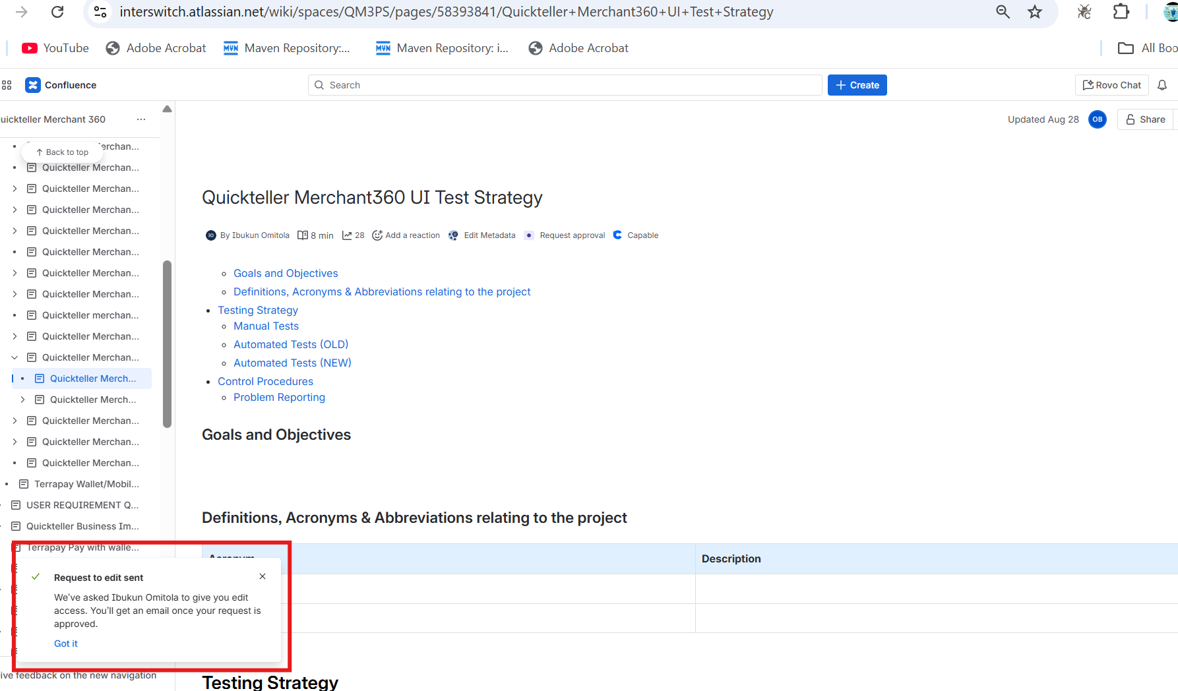This screenshot has width=1178, height=691.
Task: Open the space sidebar more actions menu
Action: [141, 119]
